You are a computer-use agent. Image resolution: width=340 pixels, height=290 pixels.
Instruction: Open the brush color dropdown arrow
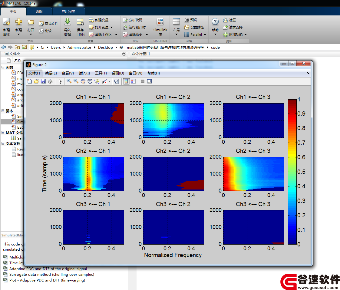109,81
